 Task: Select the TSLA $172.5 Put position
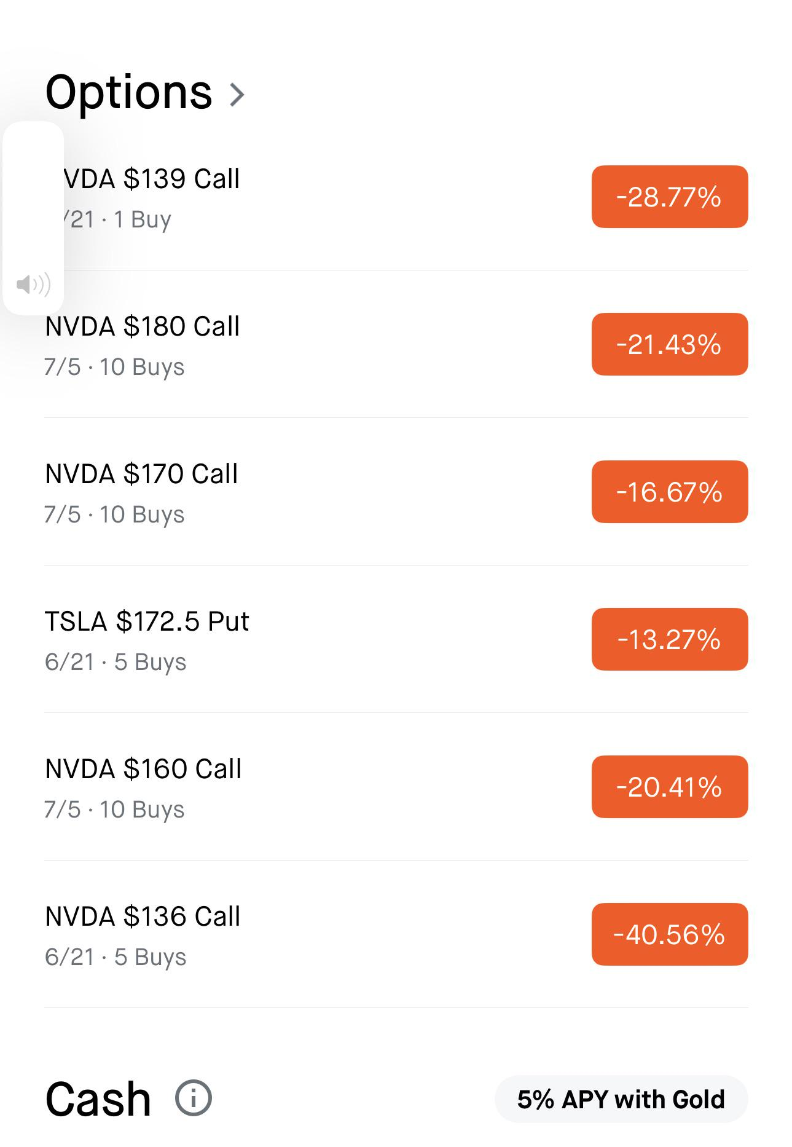point(396,639)
